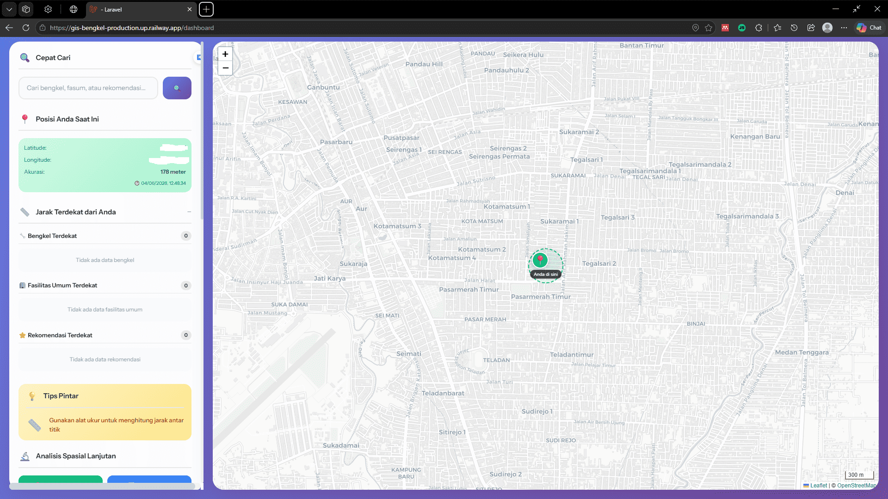Click the red pin beside Posisi Anda Saat Ini
Screen dimensions: 888x499
pyautogui.click(x=25, y=119)
